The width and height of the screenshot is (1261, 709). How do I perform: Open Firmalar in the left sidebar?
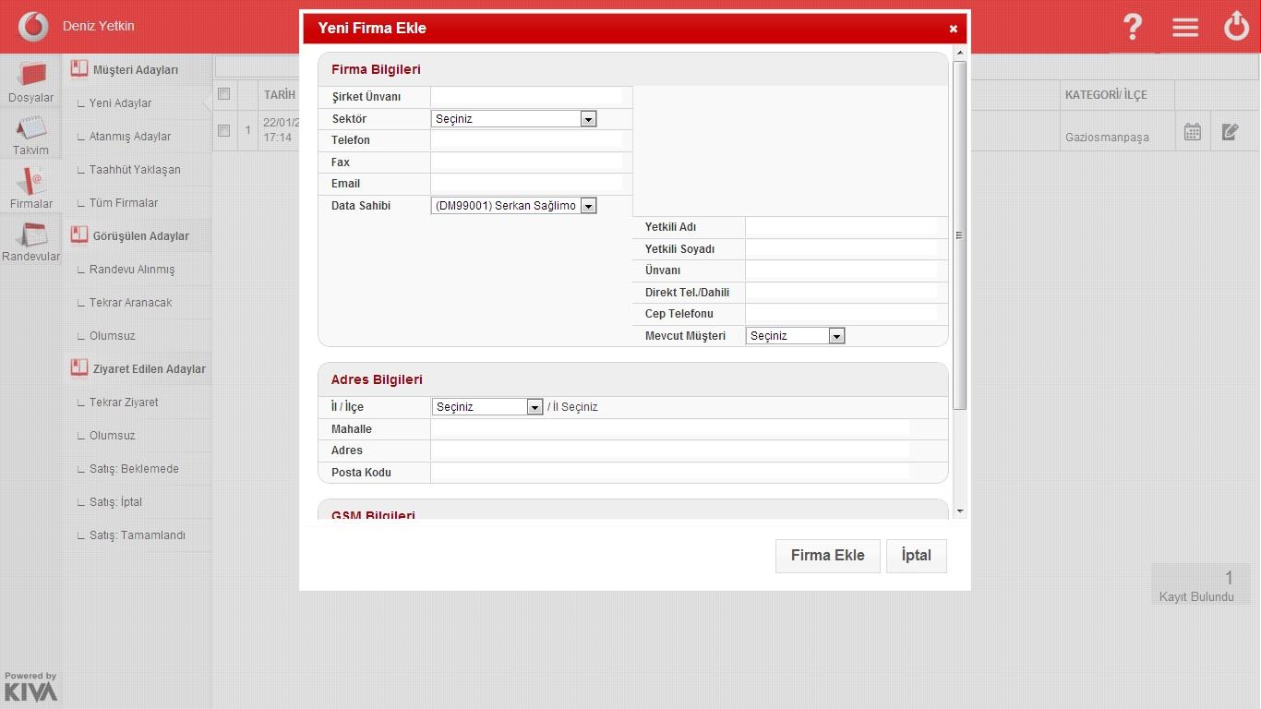point(31,188)
